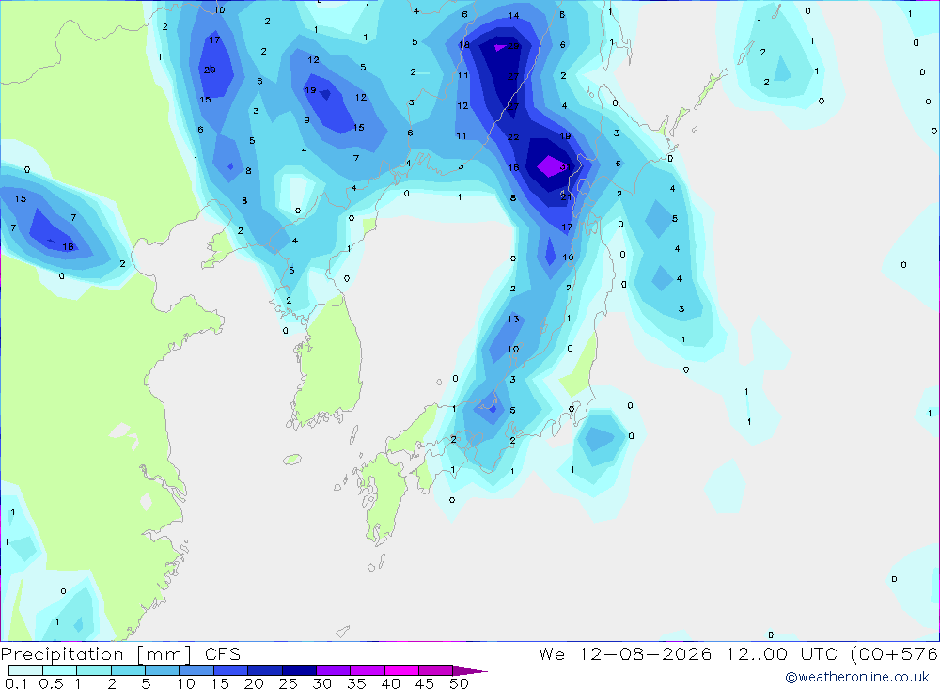The height and width of the screenshot is (689, 940).
Task: Click the legend label "50"
Action: [460, 683]
